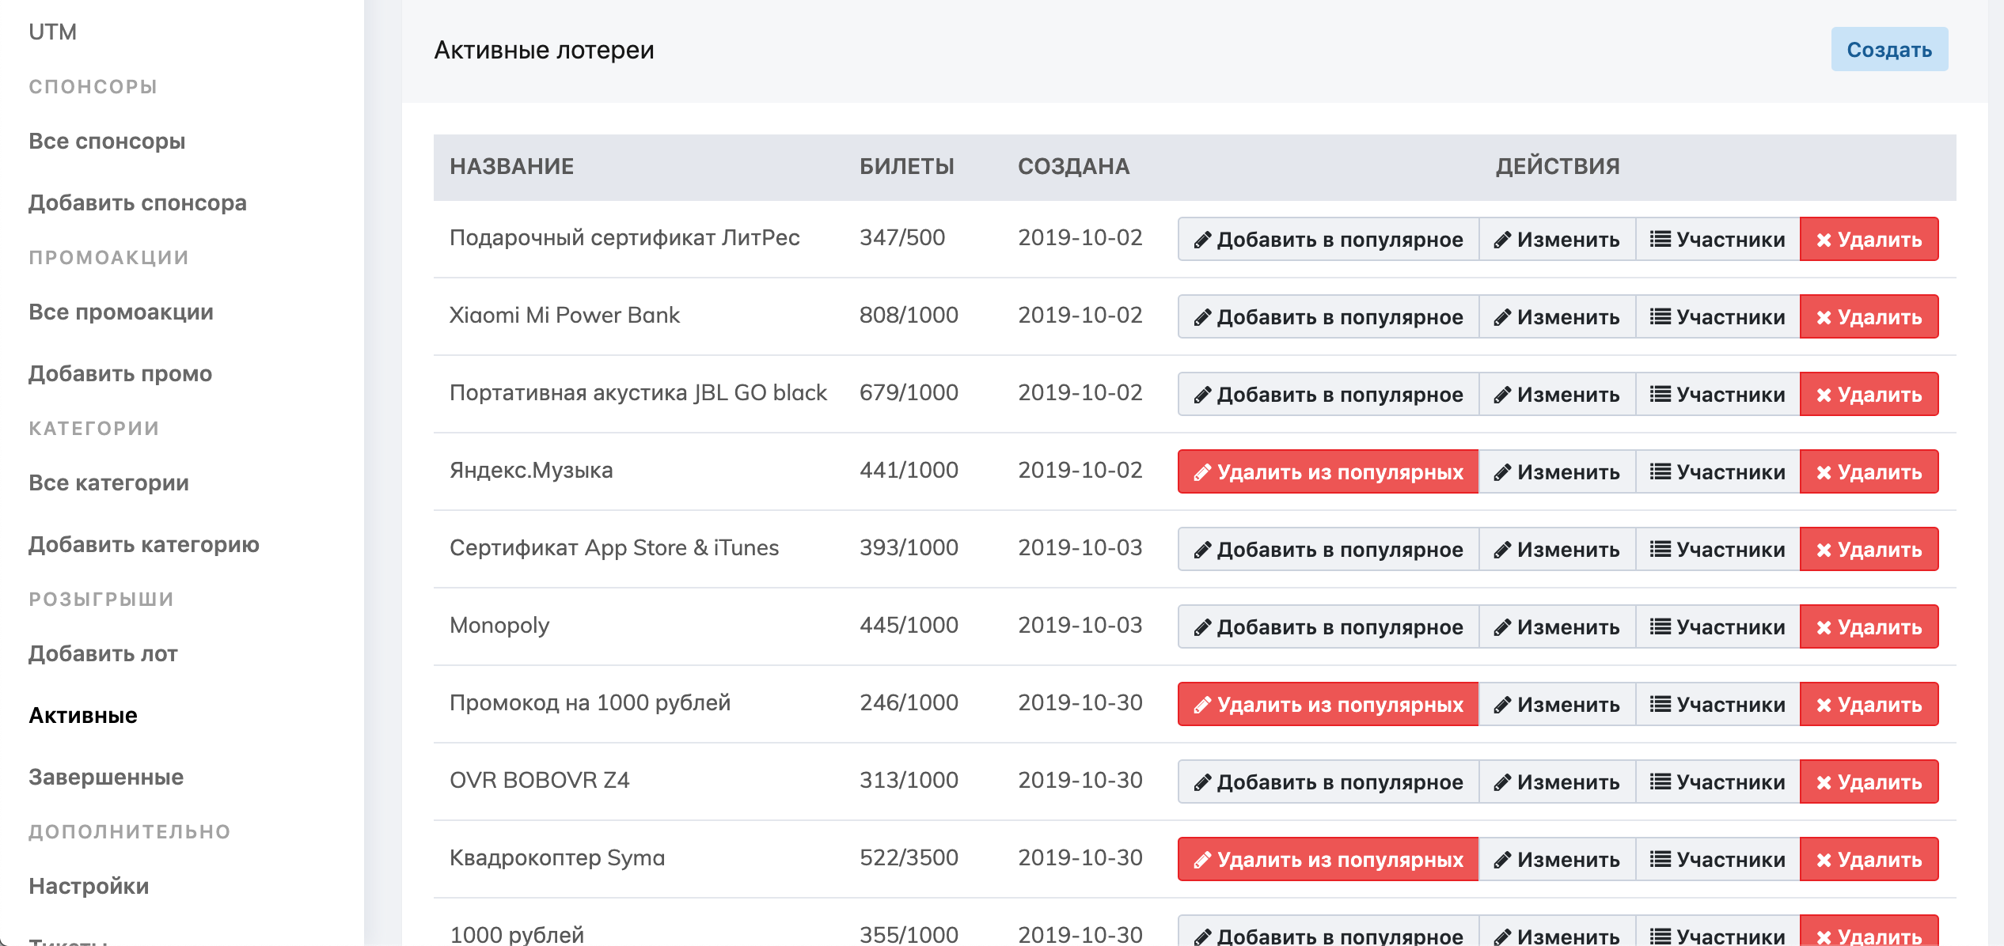Delete the Промокод на 1000 рублей lottery
This screenshot has width=2004, height=946.
pos(1869,705)
